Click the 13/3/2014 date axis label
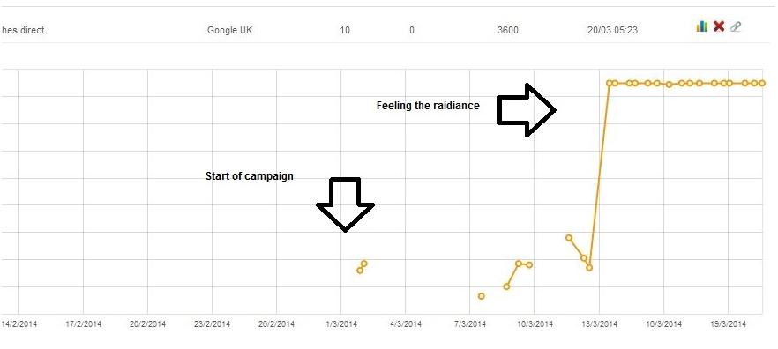Image resolution: width=778 pixels, height=349 pixels. coord(600,324)
